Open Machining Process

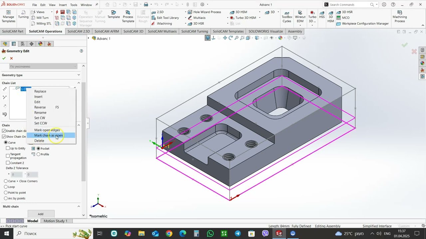click(400, 17)
